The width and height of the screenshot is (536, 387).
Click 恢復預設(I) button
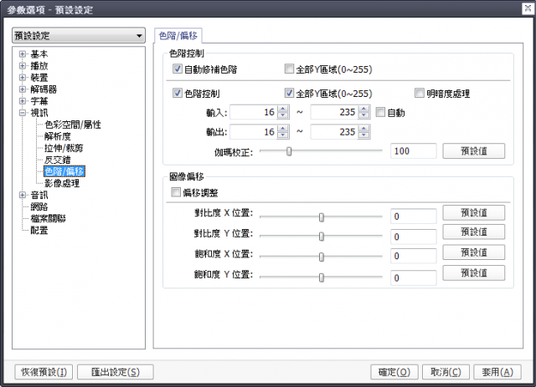click(44, 372)
